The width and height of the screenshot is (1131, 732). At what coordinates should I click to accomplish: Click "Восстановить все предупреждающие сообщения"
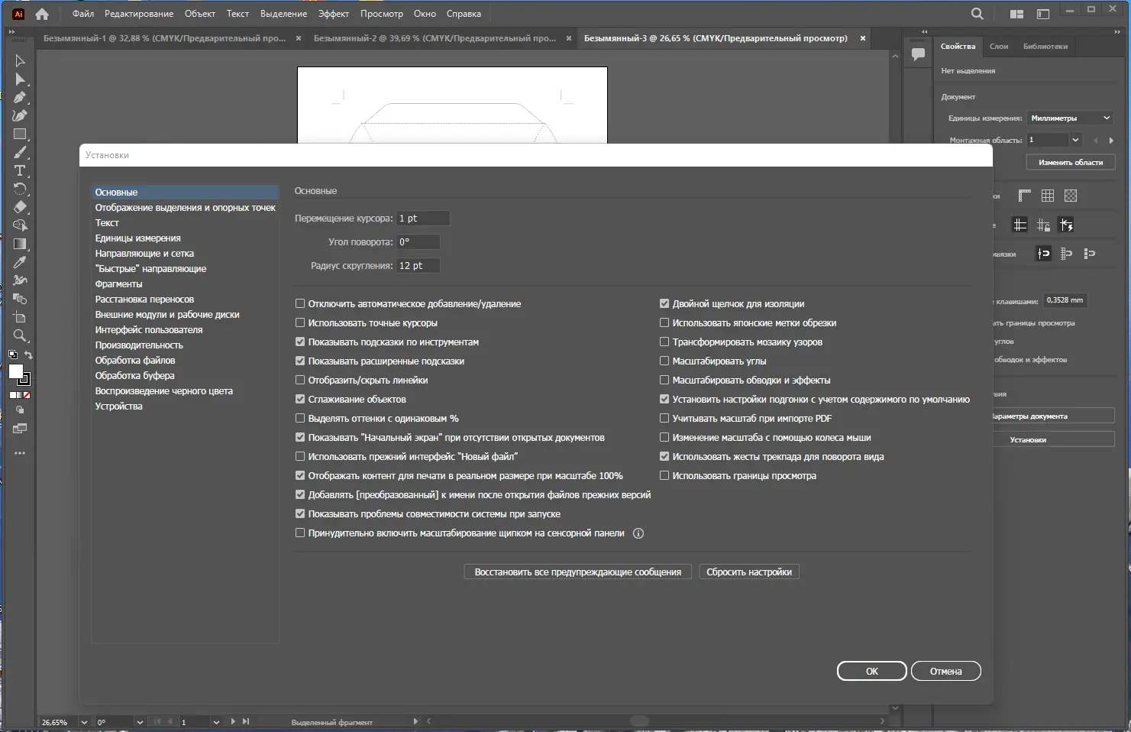point(578,572)
